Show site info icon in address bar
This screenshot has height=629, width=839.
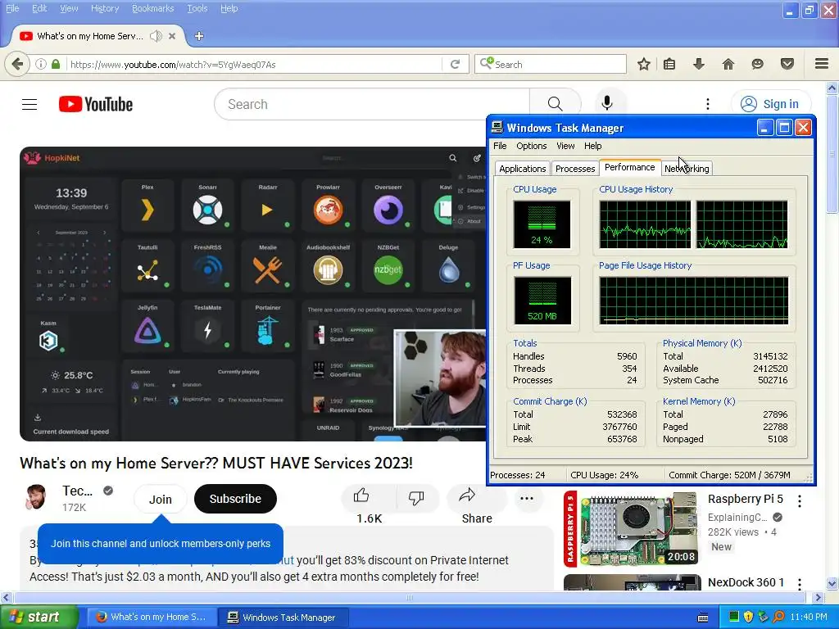pyautogui.click(x=41, y=64)
